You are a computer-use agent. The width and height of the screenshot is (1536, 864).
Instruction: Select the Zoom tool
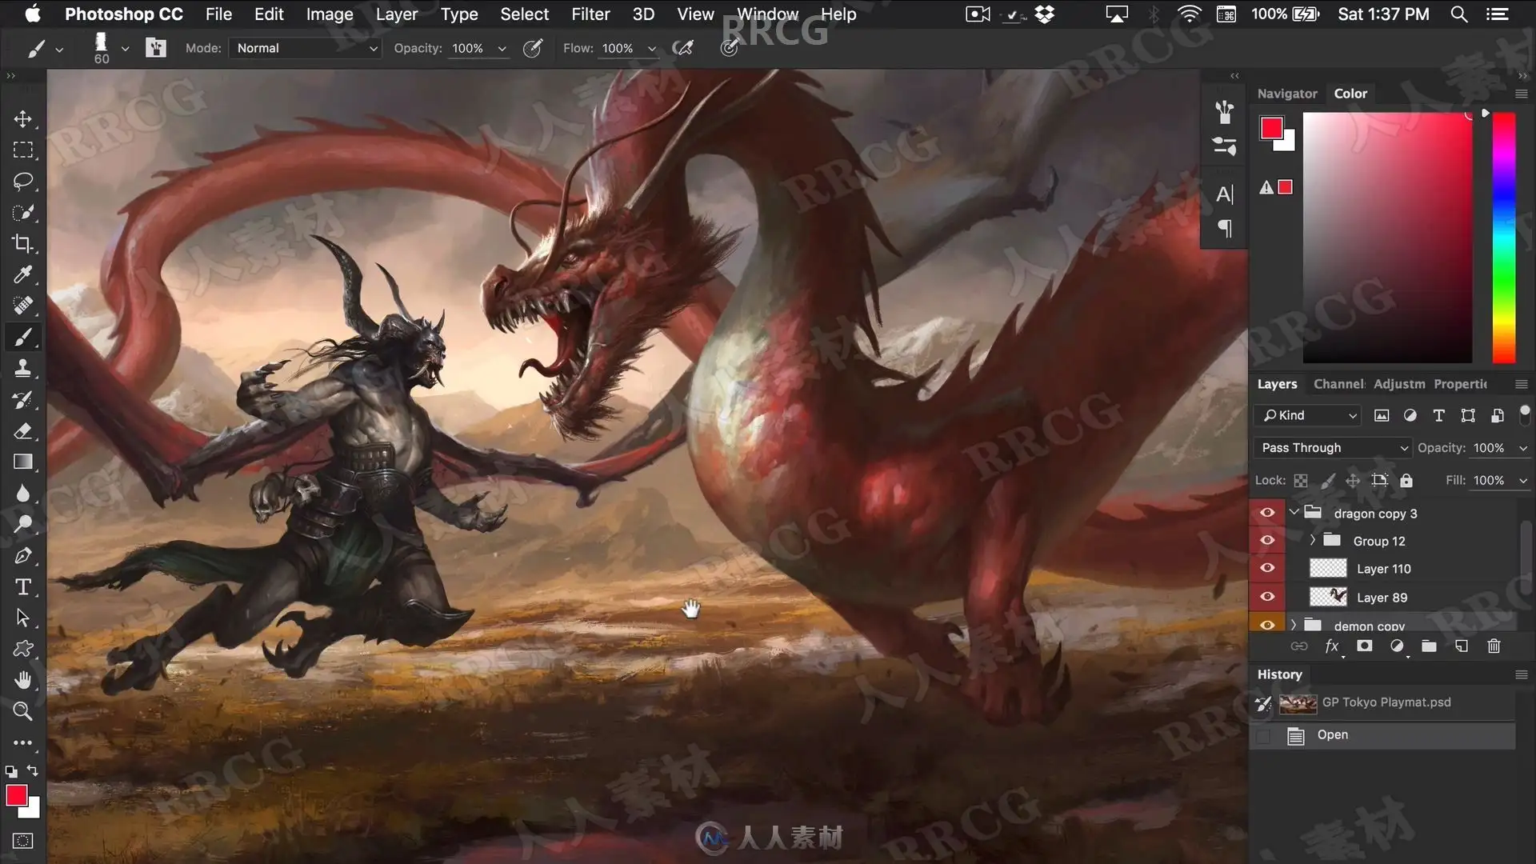22,711
